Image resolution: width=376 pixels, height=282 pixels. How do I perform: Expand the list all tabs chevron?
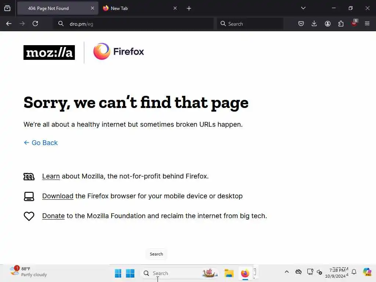tap(303, 8)
